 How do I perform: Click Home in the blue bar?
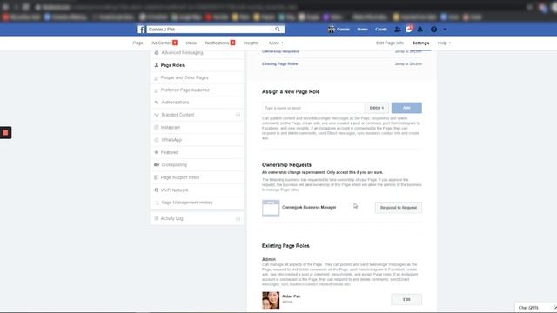(x=362, y=30)
